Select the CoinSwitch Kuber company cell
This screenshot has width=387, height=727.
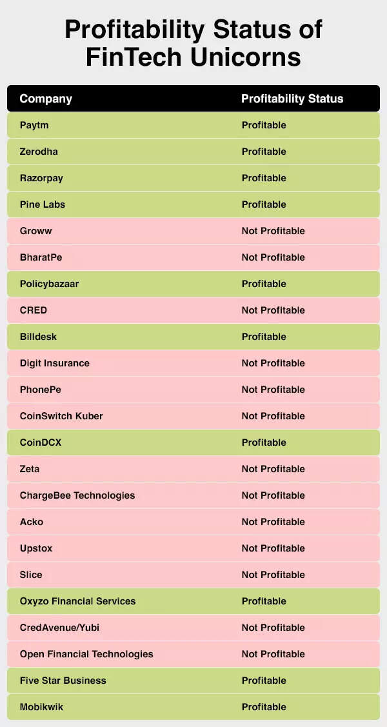click(61, 416)
